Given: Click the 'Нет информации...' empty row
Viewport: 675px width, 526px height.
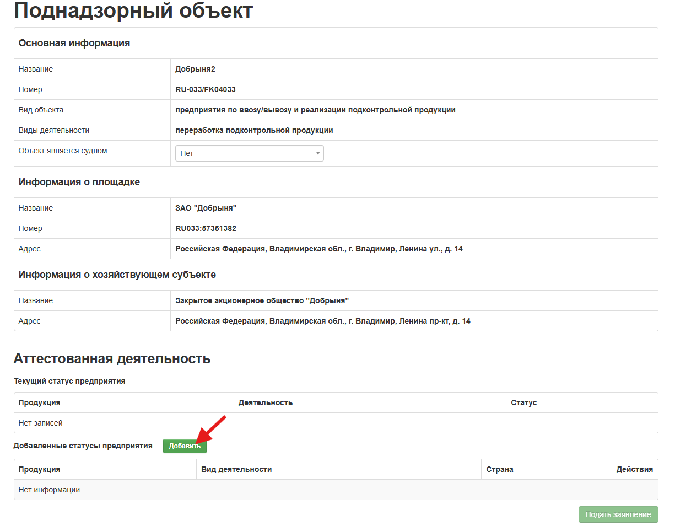Looking at the screenshot, I should 52,490.
